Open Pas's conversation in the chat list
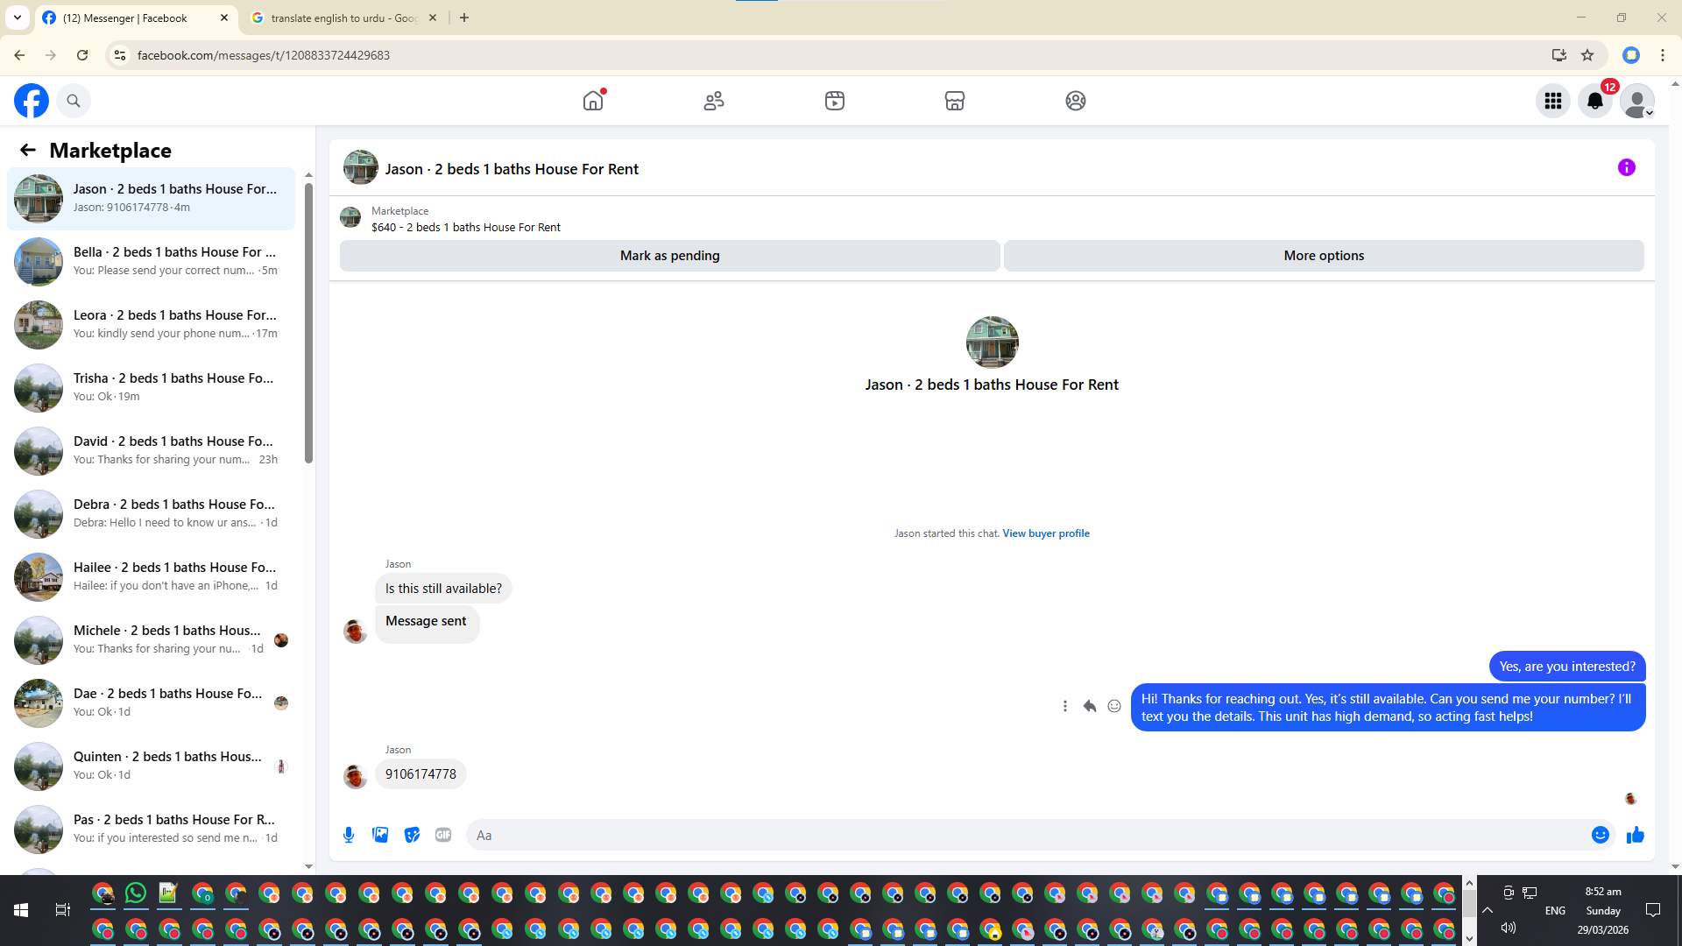 point(152,829)
